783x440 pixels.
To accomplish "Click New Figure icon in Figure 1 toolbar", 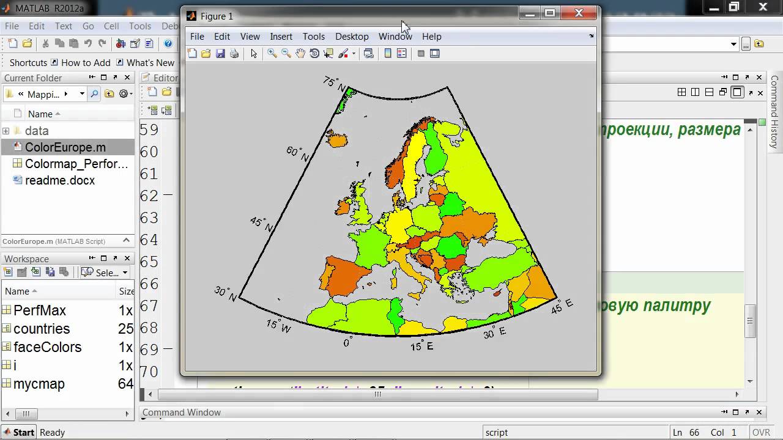I will tap(192, 54).
